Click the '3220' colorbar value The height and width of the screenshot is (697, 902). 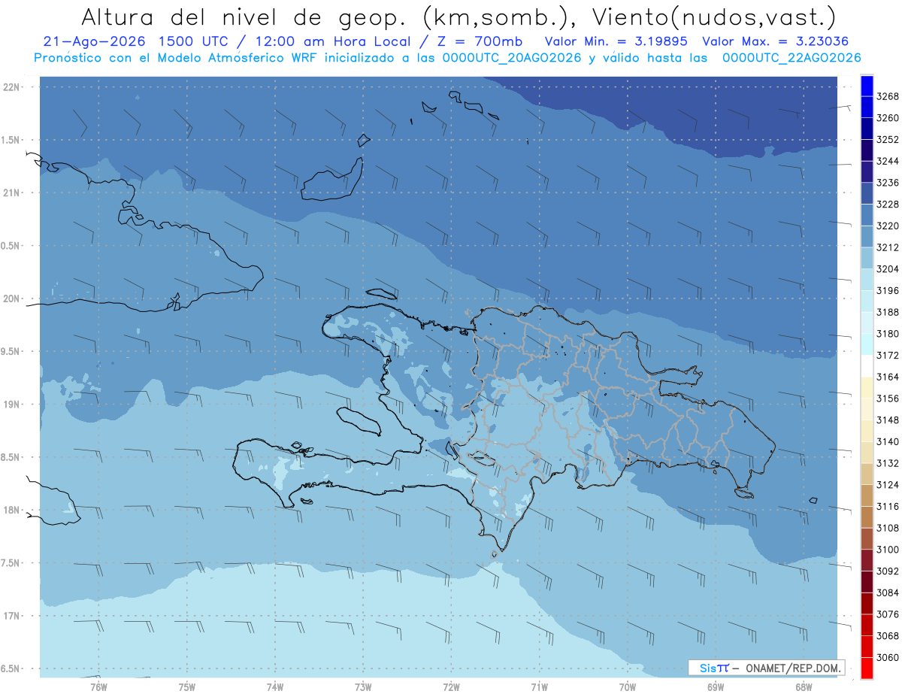point(888,226)
